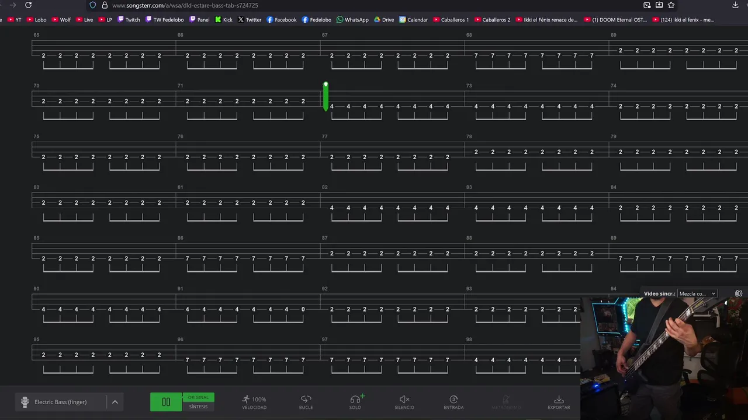The width and height of the screenshot is (748, 420).
Task: Click the speaker icon beside Video sincr.
Action: point(739,293)
